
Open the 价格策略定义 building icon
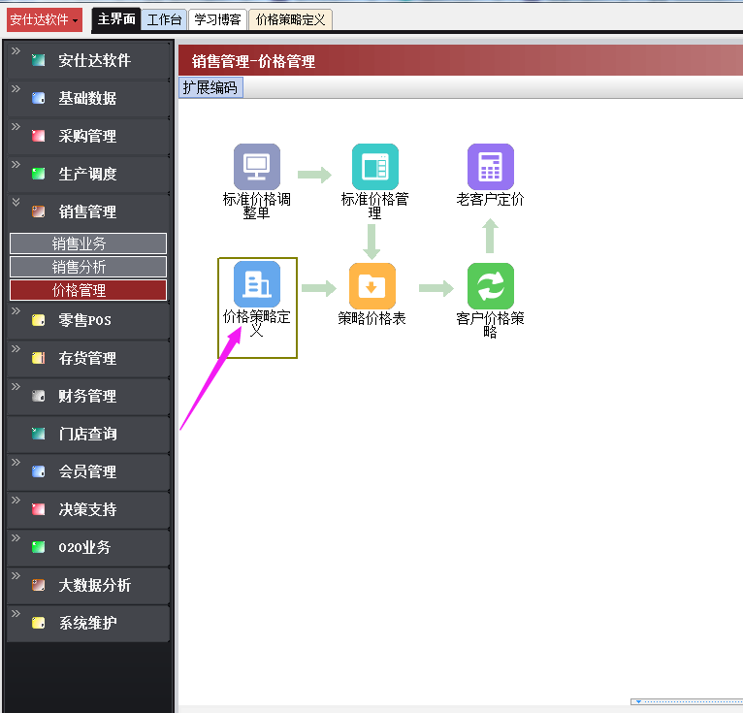click(x=257, y=284)
